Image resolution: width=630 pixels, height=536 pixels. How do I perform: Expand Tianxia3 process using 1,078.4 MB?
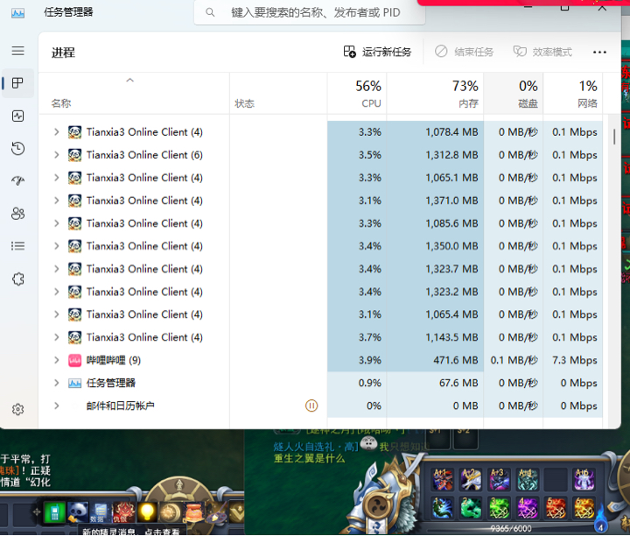click(x=57, y=132)
